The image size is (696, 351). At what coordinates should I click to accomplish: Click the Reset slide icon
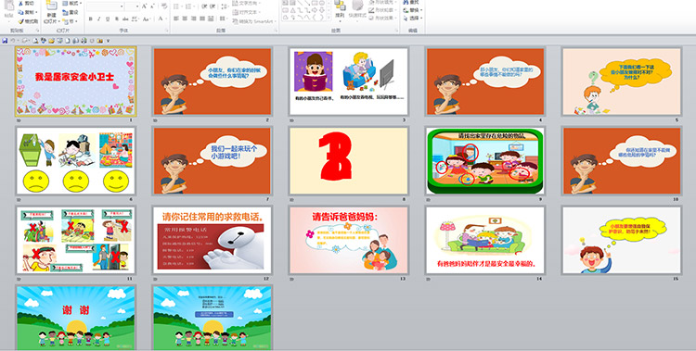(65, 12)
